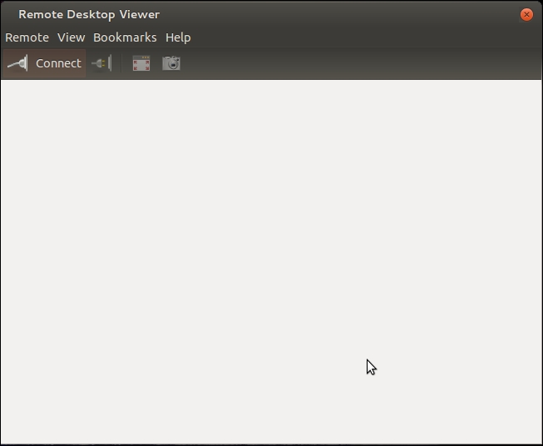Open the Help menu
The height and width of the screenshot is (446, 543).
tap(178, 37)
